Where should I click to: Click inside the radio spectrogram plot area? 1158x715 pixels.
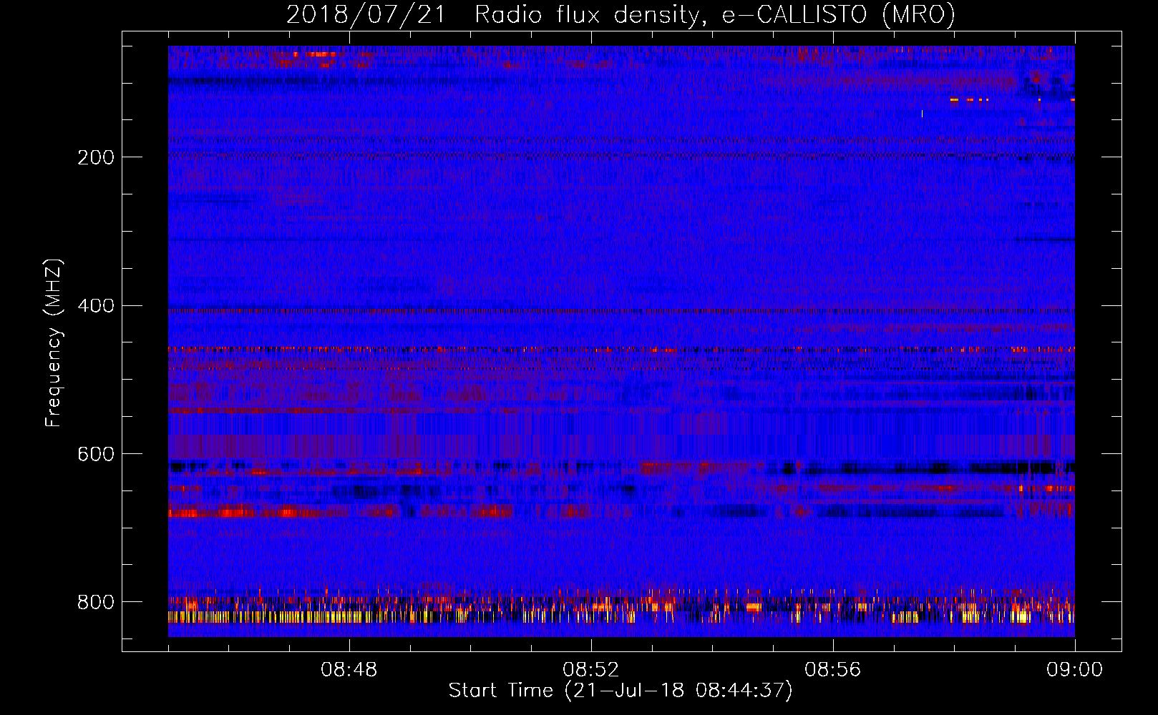(x=621, y=341)
